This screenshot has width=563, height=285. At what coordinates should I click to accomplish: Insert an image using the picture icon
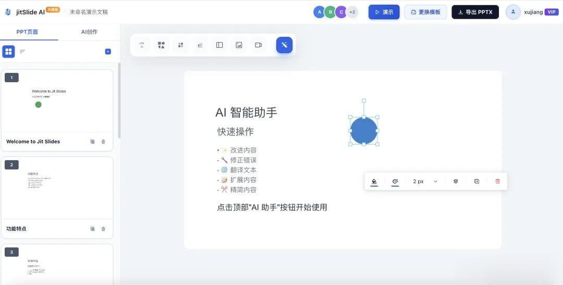(239, 45)
